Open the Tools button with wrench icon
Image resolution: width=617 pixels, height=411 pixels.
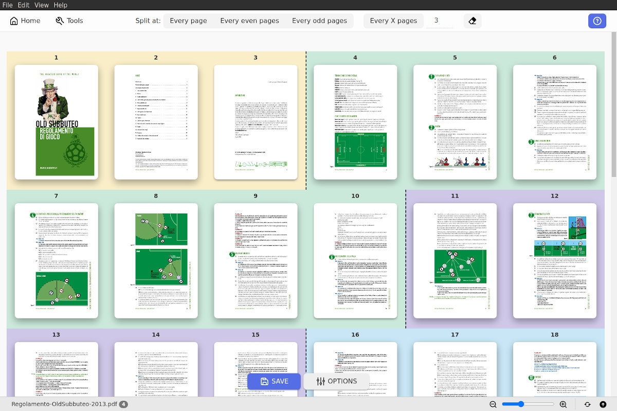(69, 21)
